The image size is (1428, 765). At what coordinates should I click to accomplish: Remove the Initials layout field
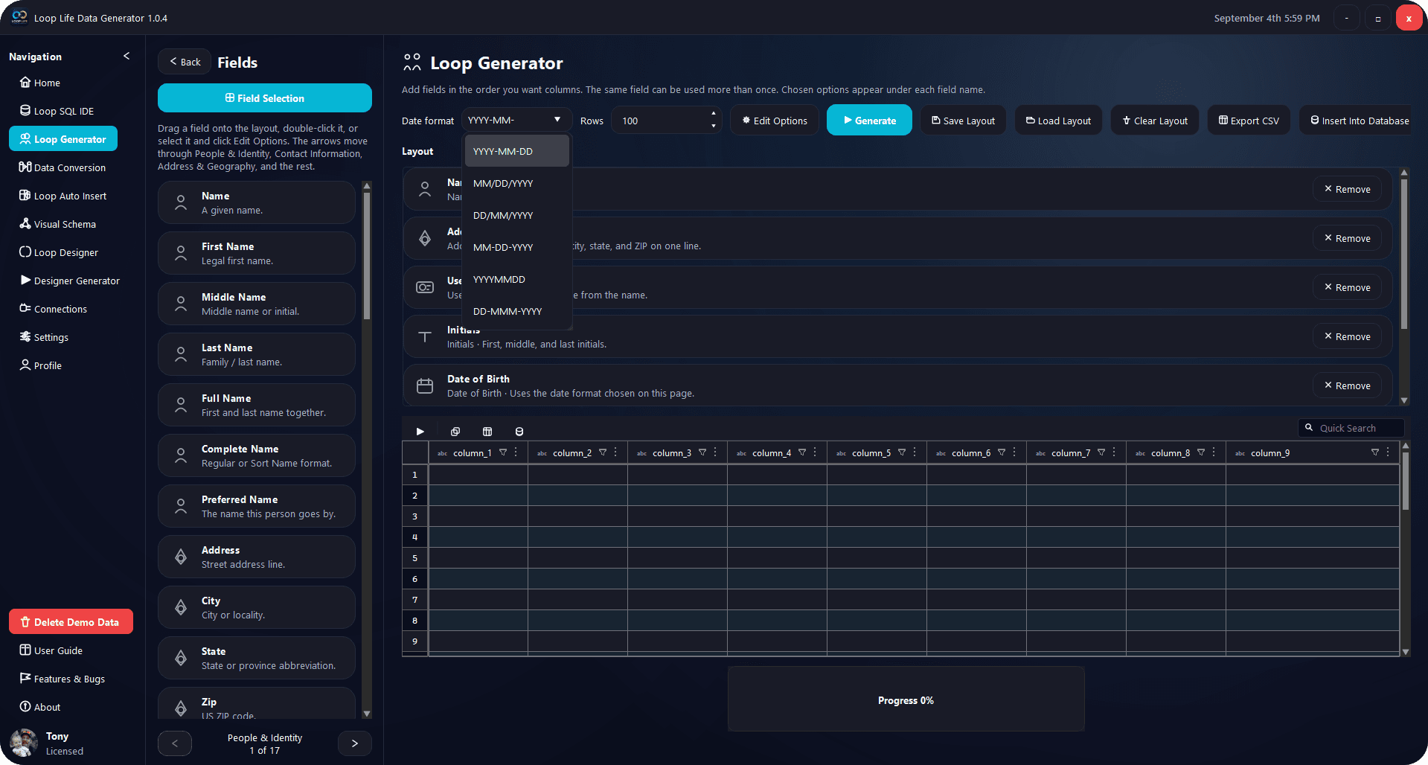pos(1347,336)
